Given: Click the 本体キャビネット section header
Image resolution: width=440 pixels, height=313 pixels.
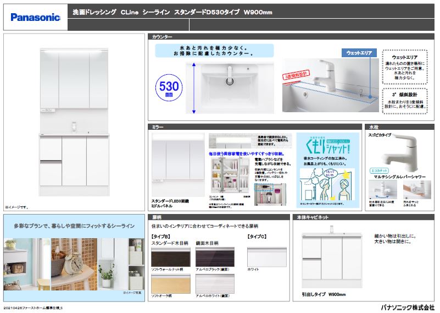Looking at the screenshot, I should 364,217.
